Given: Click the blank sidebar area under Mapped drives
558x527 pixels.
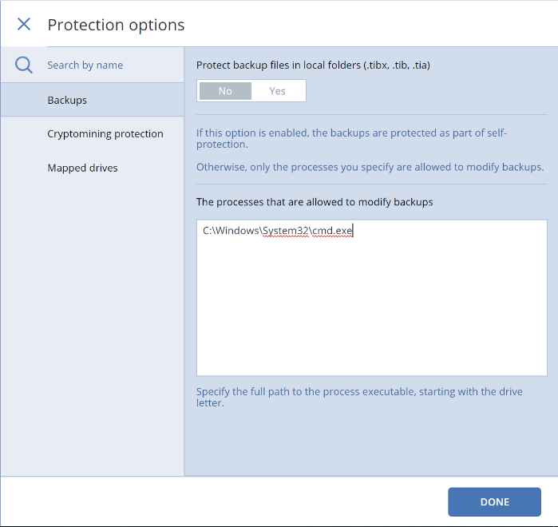Looking at the screenshot, I should pos(93,320).
